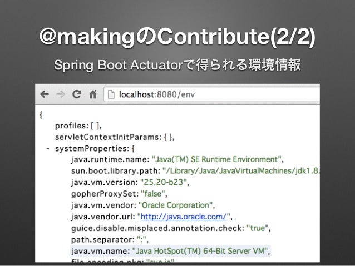Reload the page with the refresh icon
355x266 pixels.
77,94
